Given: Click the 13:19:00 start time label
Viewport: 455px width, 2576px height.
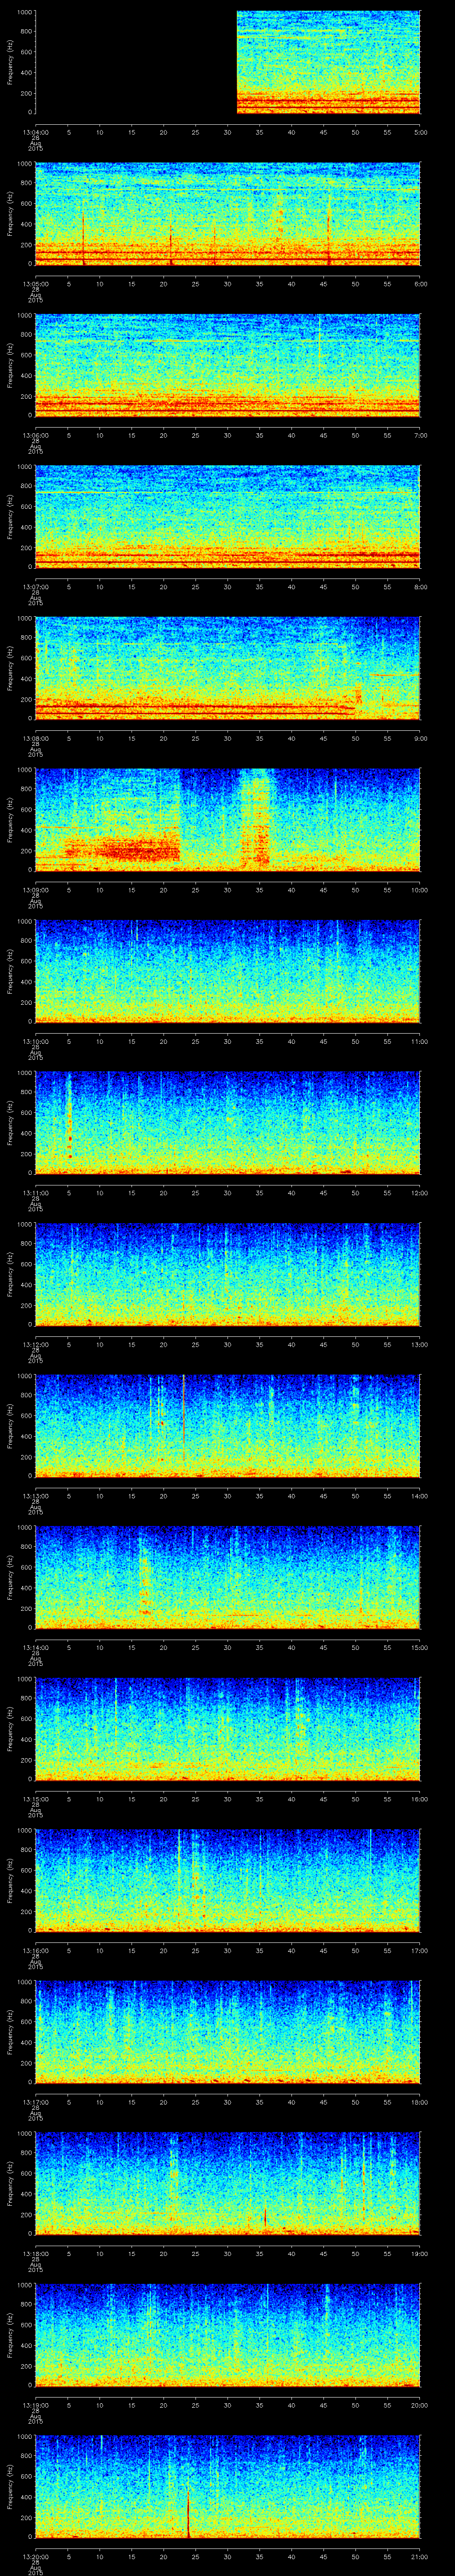Looking at the screenshot, I should [36, 2405].
